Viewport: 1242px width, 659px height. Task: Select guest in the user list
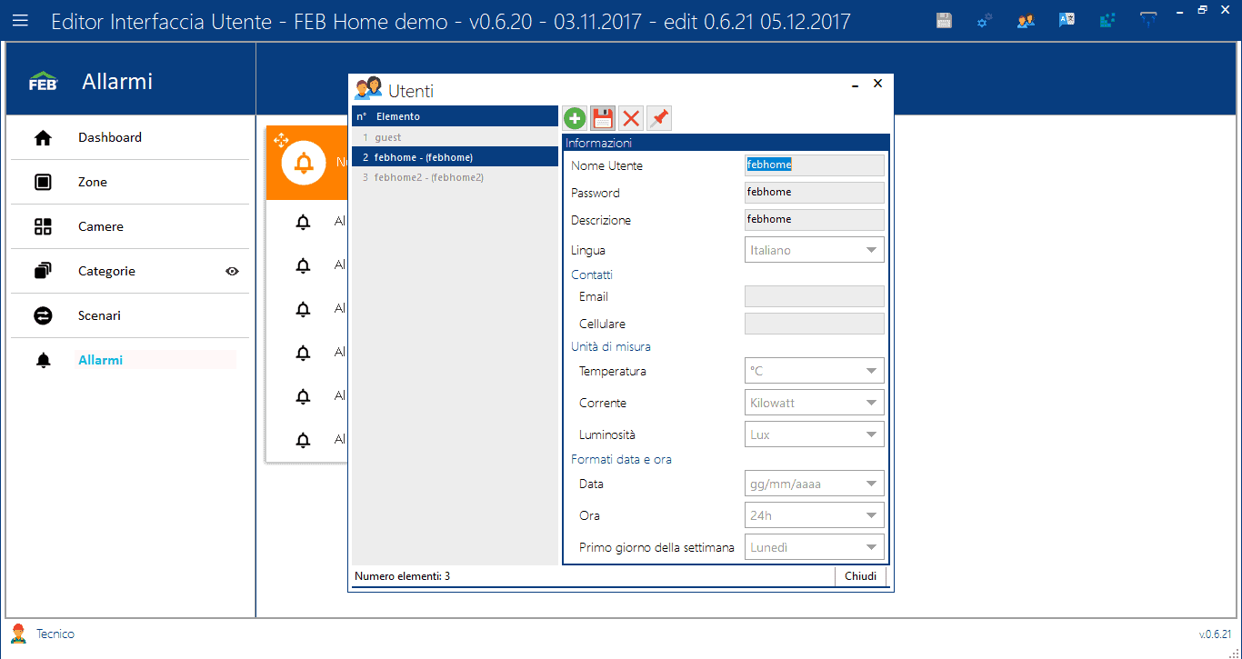455,137
